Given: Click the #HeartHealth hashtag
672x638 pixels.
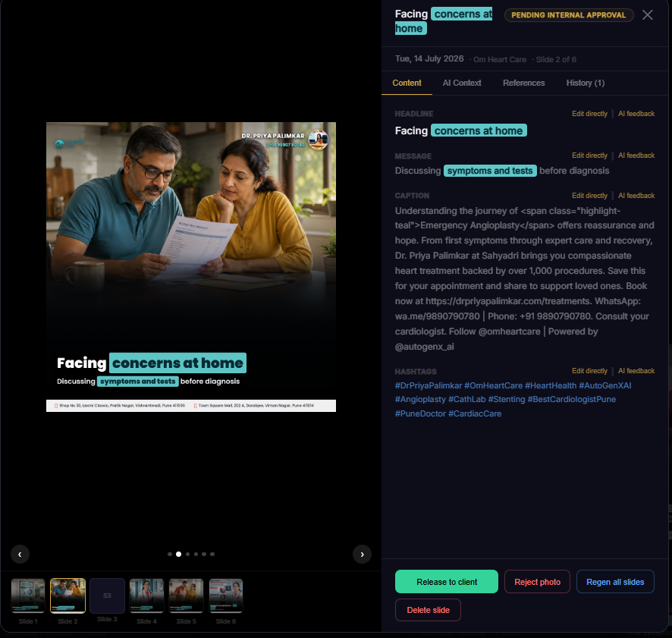Looking at the screenshot, I should click(551, 385).
